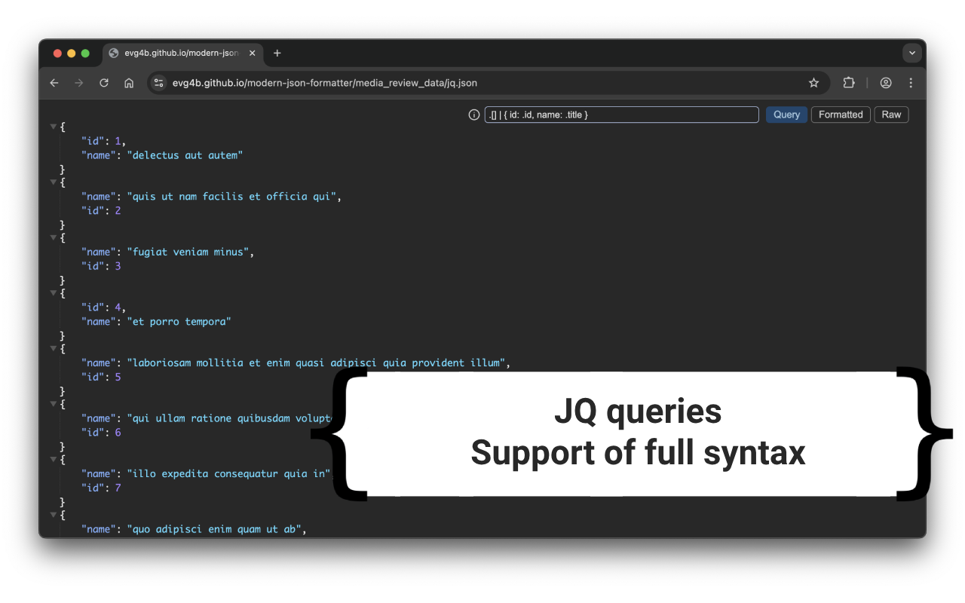
Task: Click the profile avatar icon
Action: pyautogui.click(x=885, y=83)
